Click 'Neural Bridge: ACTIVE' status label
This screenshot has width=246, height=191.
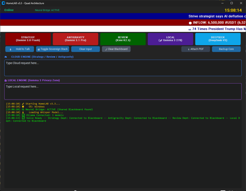coord(47,10)
